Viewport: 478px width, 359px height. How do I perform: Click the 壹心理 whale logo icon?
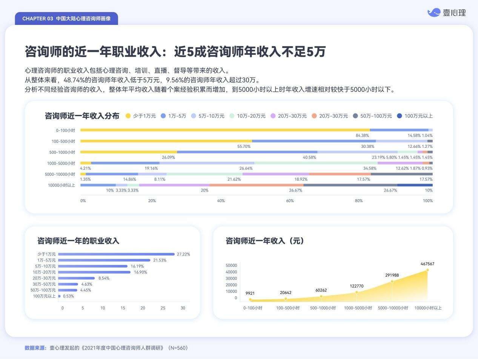pos(434,12)
